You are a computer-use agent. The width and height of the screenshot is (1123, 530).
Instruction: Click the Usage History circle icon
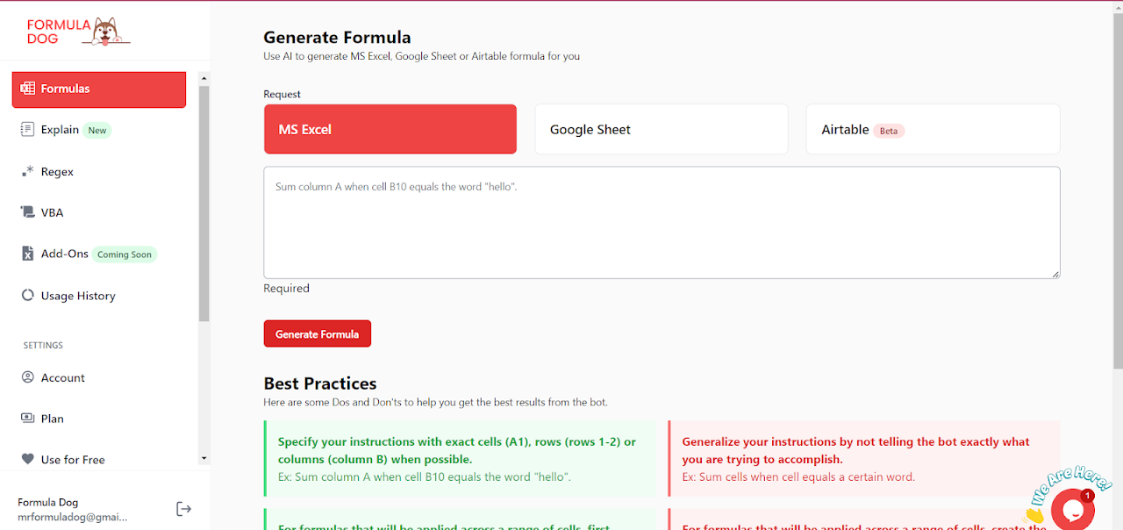point(28,296)
